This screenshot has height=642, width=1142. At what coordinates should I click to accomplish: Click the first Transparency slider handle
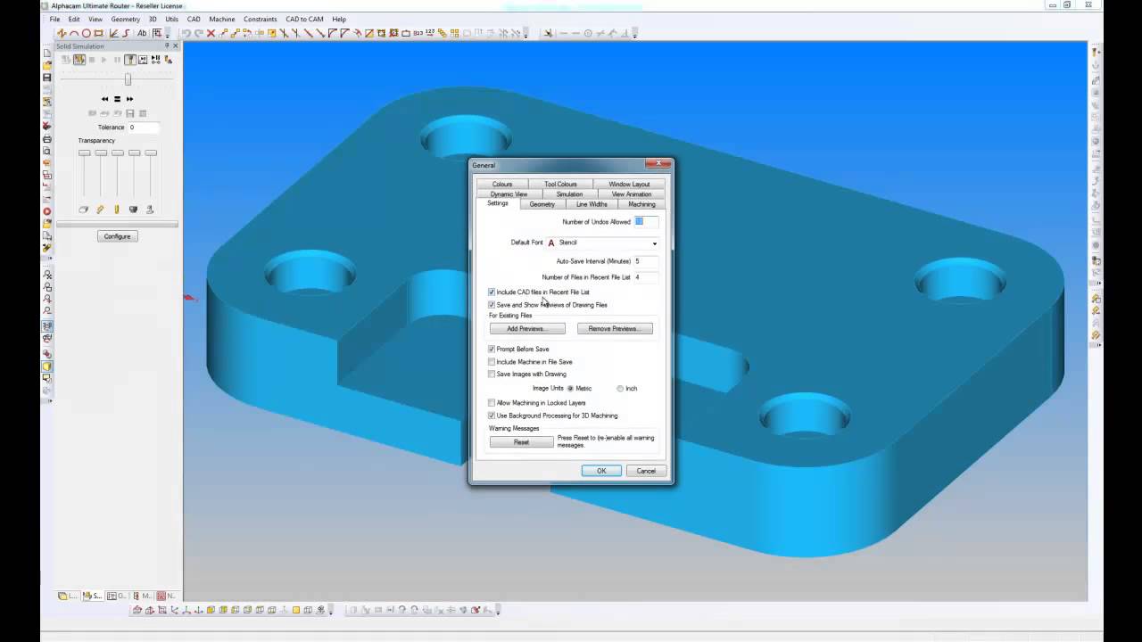[x=84, y=152]
